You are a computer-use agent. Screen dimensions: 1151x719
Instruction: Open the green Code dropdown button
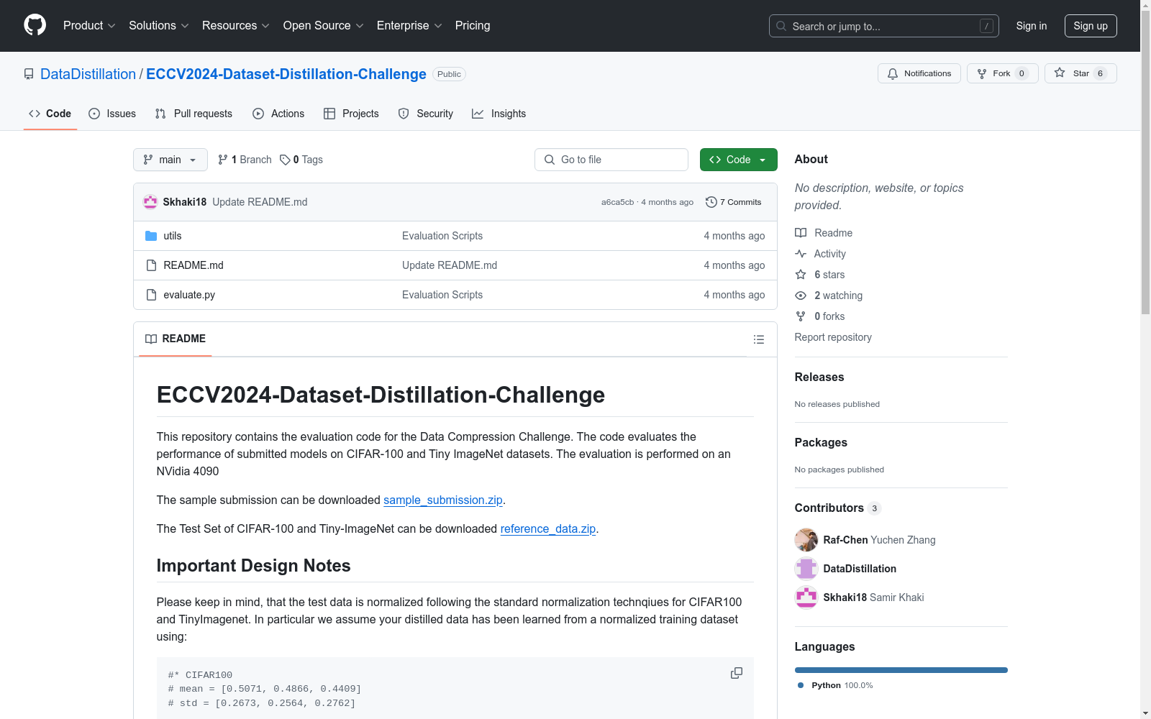[739, 160]
